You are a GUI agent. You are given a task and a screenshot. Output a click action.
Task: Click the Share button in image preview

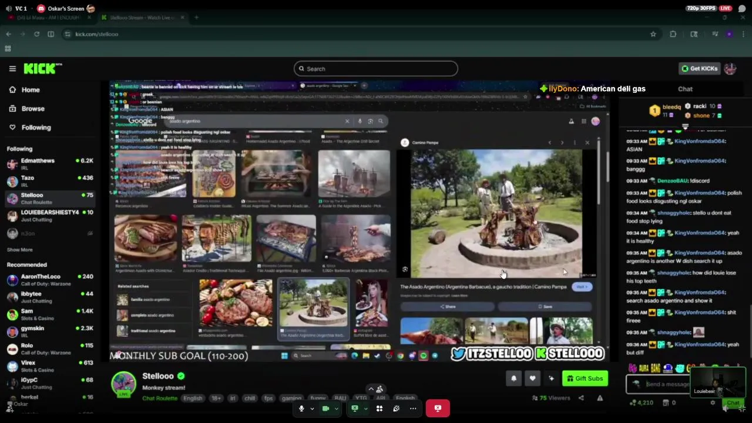coord(448,307)
